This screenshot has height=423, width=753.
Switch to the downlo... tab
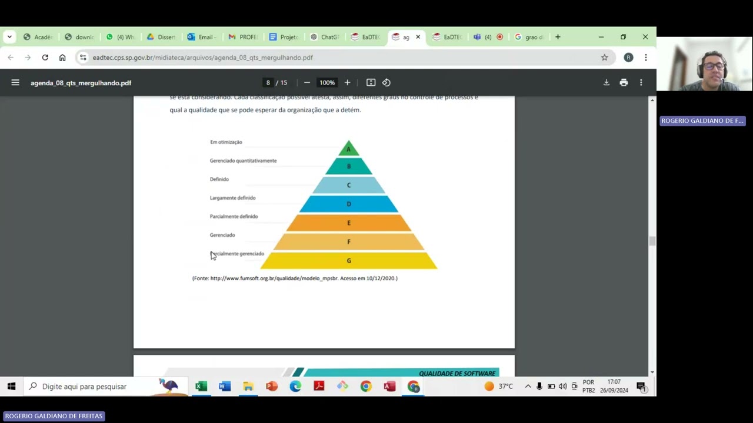pyautogui.click(x=79, y=37)
